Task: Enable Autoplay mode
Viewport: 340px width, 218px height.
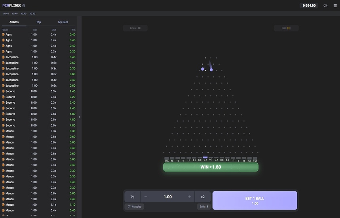Action: [x=134, y=207]
